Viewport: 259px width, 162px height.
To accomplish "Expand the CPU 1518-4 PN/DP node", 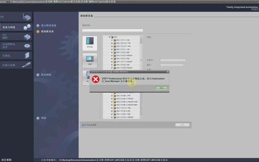I will (x=112, y=68).
